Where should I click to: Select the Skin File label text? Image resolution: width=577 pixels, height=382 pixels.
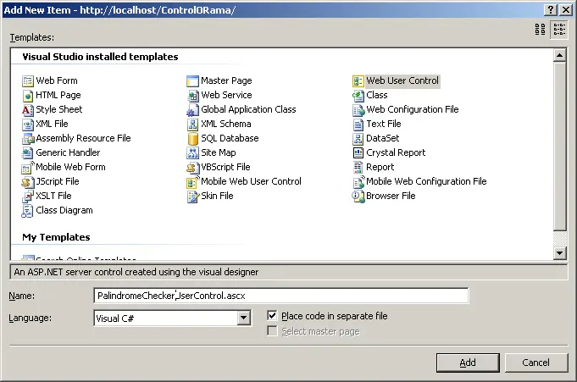point(217,196)
